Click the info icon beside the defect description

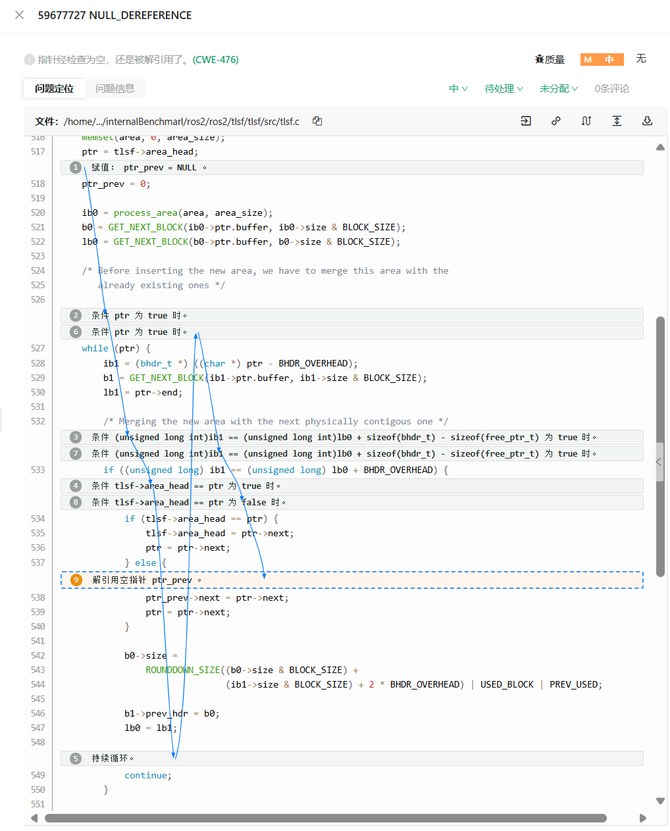[x=29, y=60]
